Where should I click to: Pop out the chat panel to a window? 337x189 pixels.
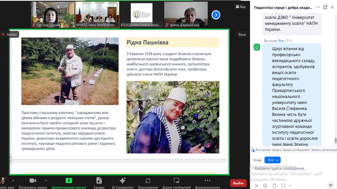[325, 7]
